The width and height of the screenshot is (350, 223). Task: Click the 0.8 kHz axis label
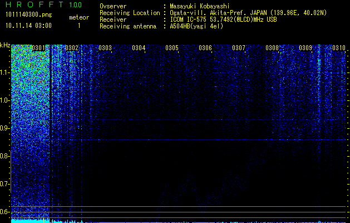click(4, 156)
